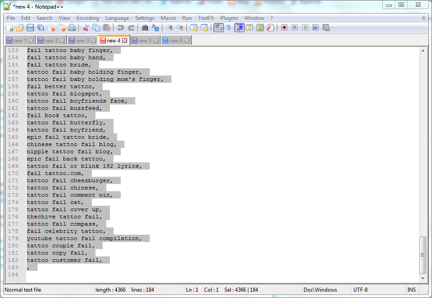432x298 pixels.
Task: Click Dos\Windows in status bar
Action: (320, 290)
